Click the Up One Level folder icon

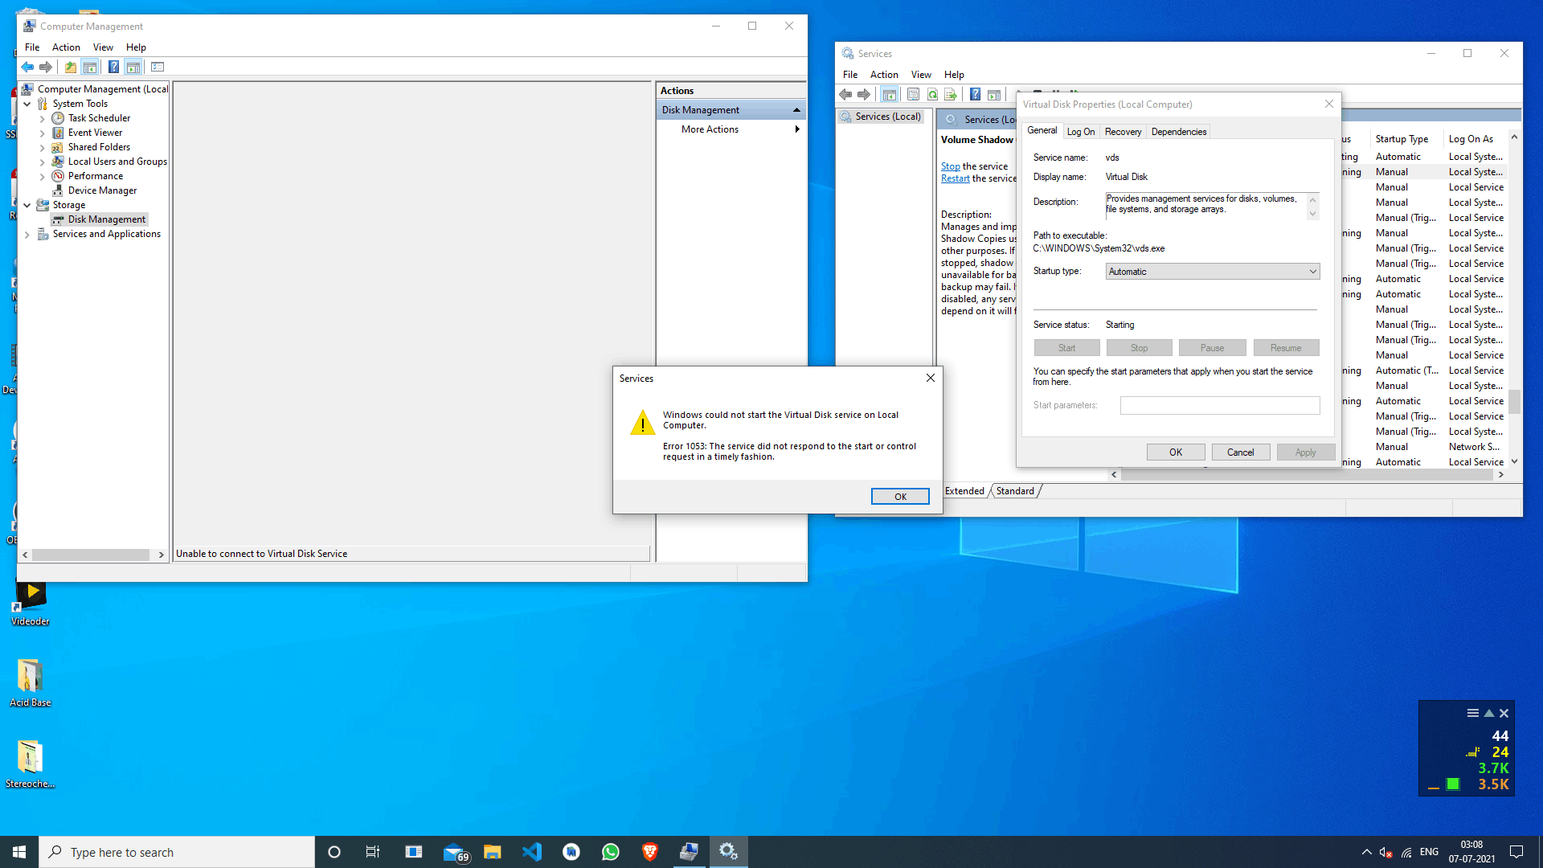coord(71,68)
